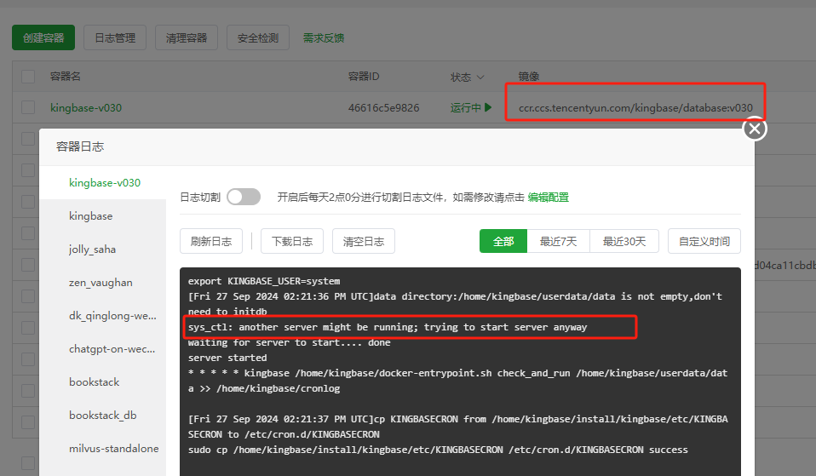Click the Refresh Log button
Screen dimensions: 816x476
210,241
